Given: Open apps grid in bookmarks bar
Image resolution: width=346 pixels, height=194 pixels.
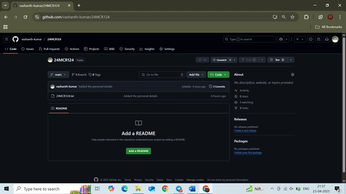Looking at the screenshot, I should coord(5,27).
